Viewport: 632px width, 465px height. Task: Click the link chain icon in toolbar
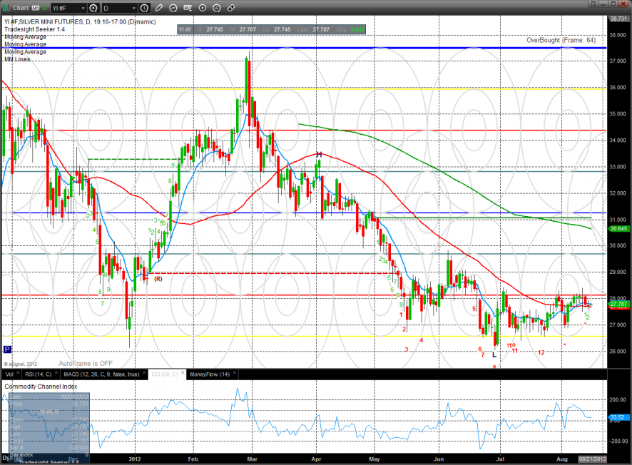(231, 8)
